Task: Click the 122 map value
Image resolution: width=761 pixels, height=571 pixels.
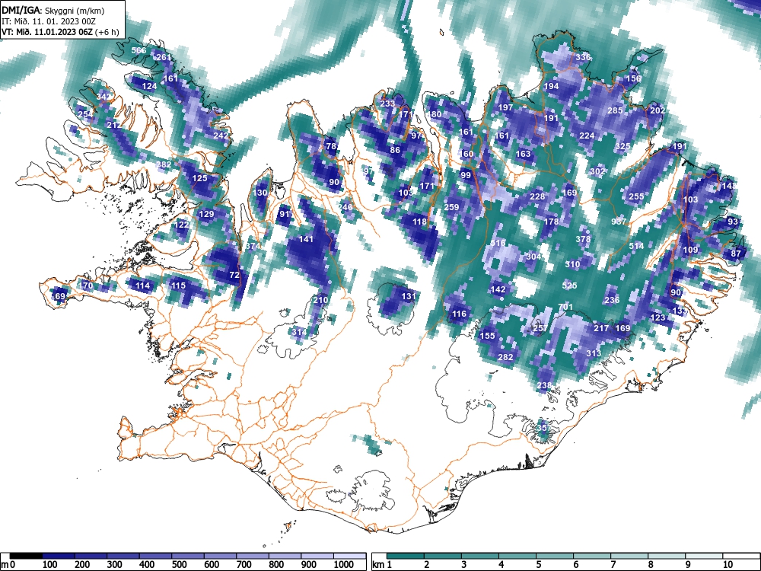Action: pyautogui.click(x=182, y=225)
